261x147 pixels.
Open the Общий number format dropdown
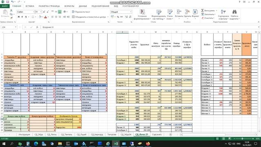click(130, 12)
